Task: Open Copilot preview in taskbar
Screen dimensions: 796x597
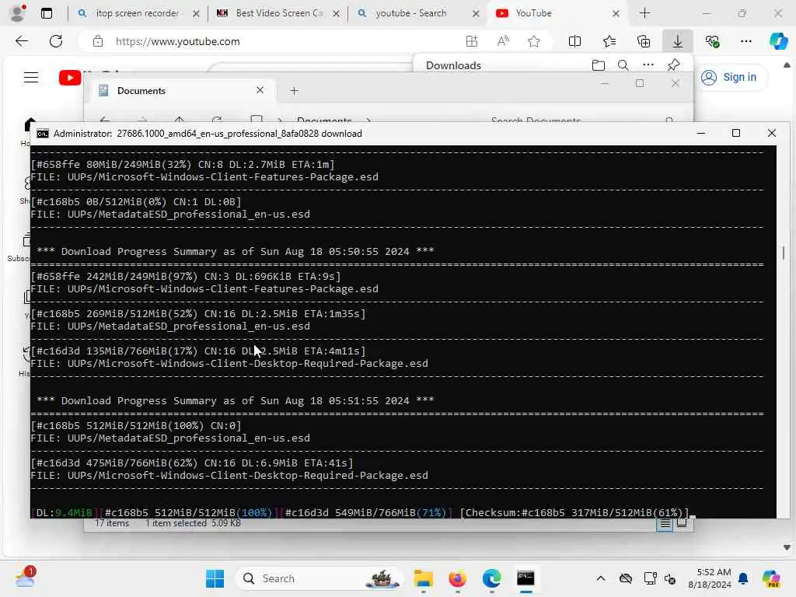Action: [x=771, y=578]
